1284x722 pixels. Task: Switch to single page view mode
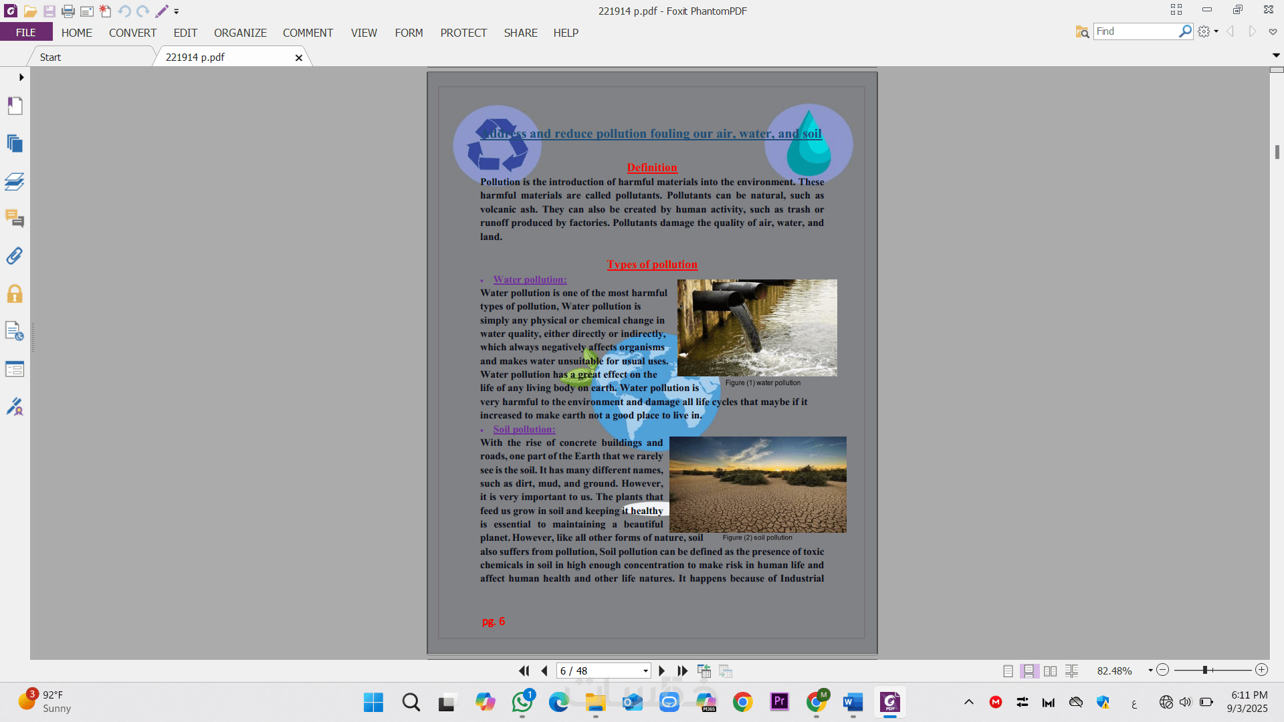[x=1008, y=671]
